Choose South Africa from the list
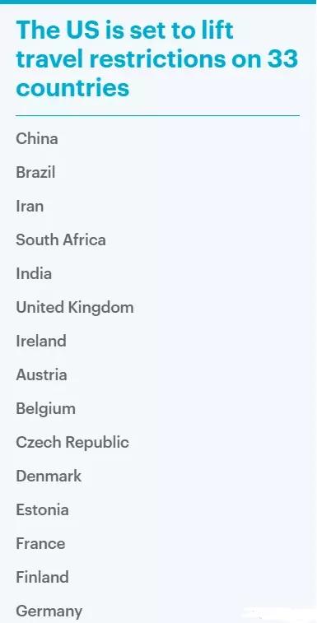This screenshot has height=623, width=317. tap(61, 240)
